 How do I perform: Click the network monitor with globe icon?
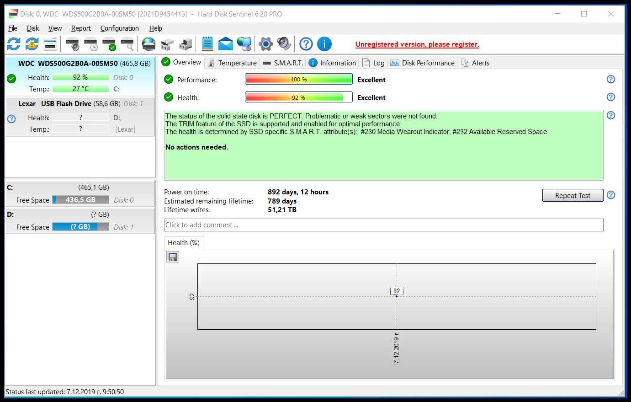click(244, 44)
